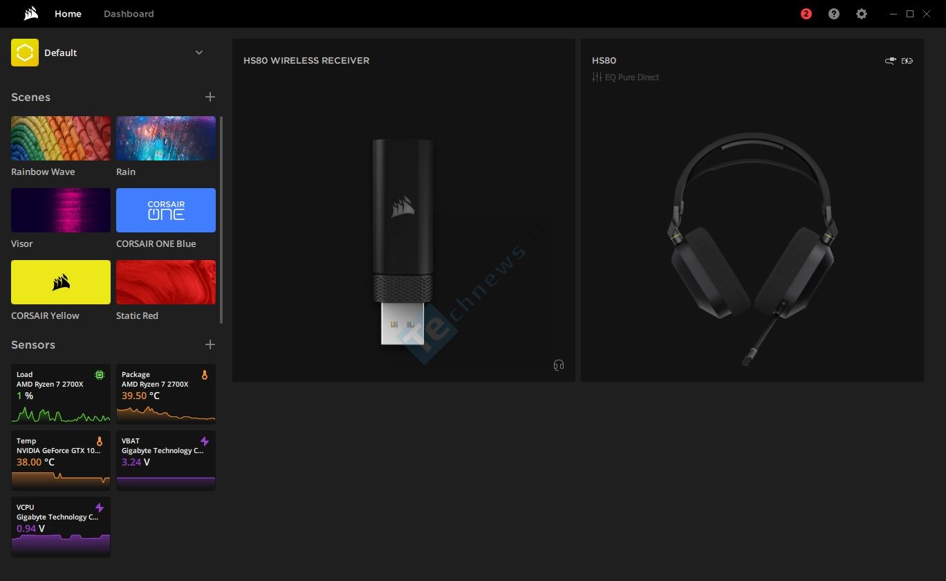Open the settings gear icon
The width and height of the screenshot is (946, 581).
tap(862, 14)
